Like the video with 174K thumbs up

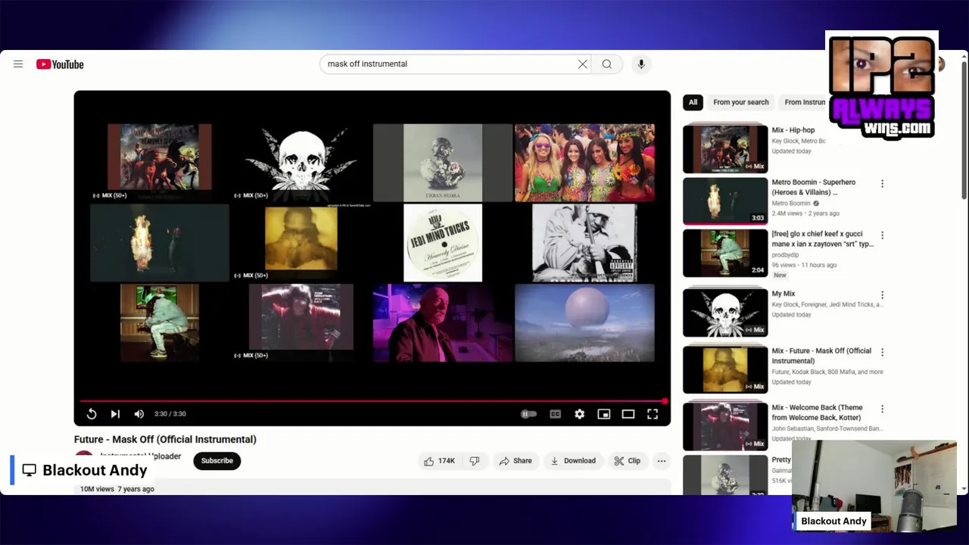(x=440, y=461)
